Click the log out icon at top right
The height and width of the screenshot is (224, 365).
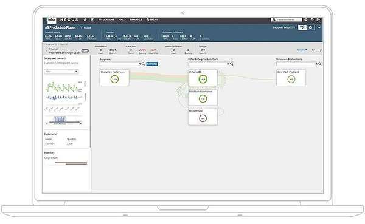point(318,20)
